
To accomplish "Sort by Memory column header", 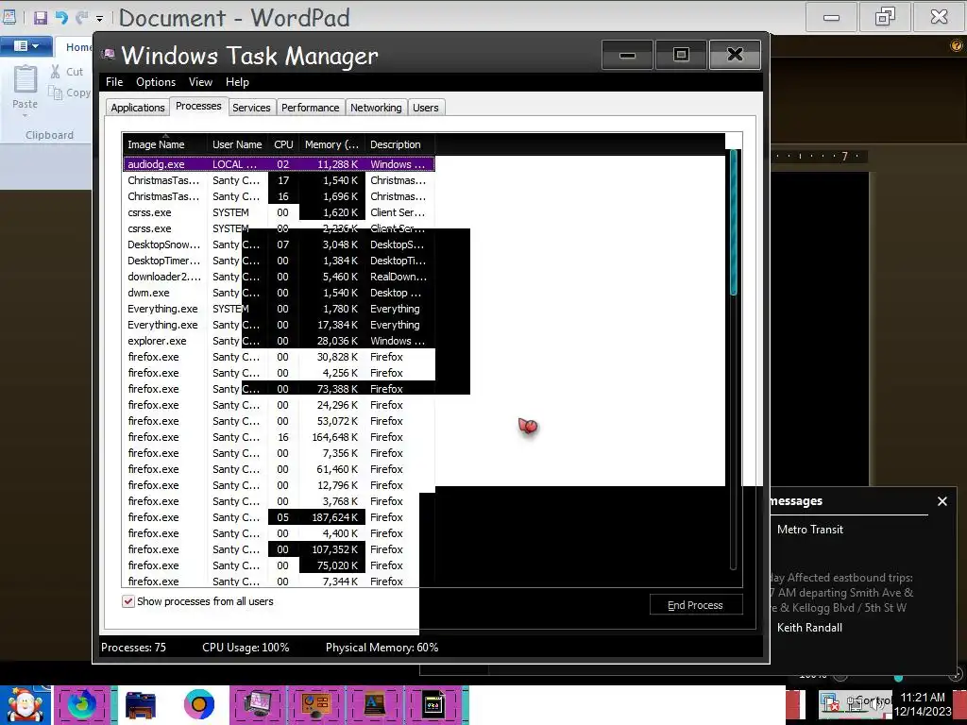I will click(331, 144).
